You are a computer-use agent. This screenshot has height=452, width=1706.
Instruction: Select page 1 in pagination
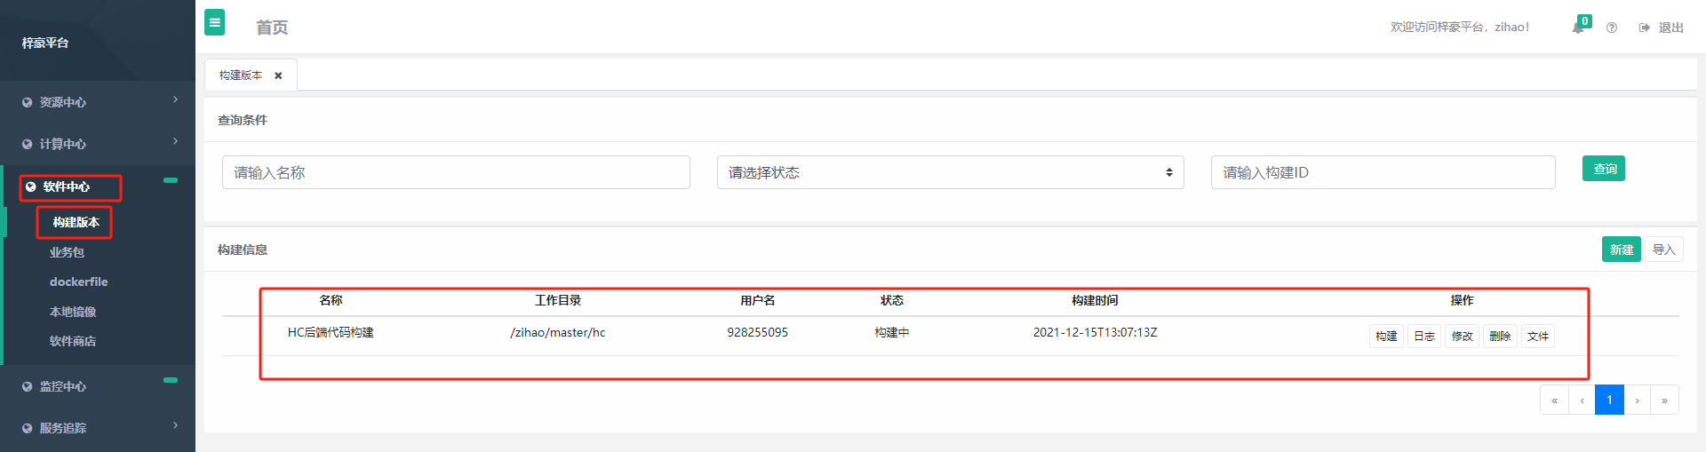pyautogui.click(x=1609, y=400)
